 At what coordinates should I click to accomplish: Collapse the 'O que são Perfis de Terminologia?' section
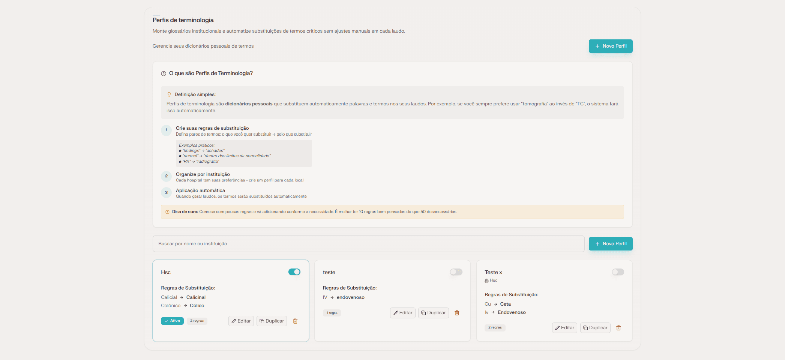[211, 73]
